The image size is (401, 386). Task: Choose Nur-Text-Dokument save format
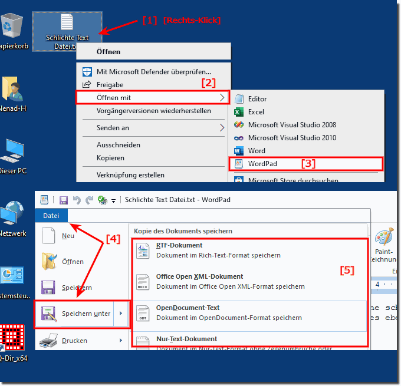tap(249, 341)
